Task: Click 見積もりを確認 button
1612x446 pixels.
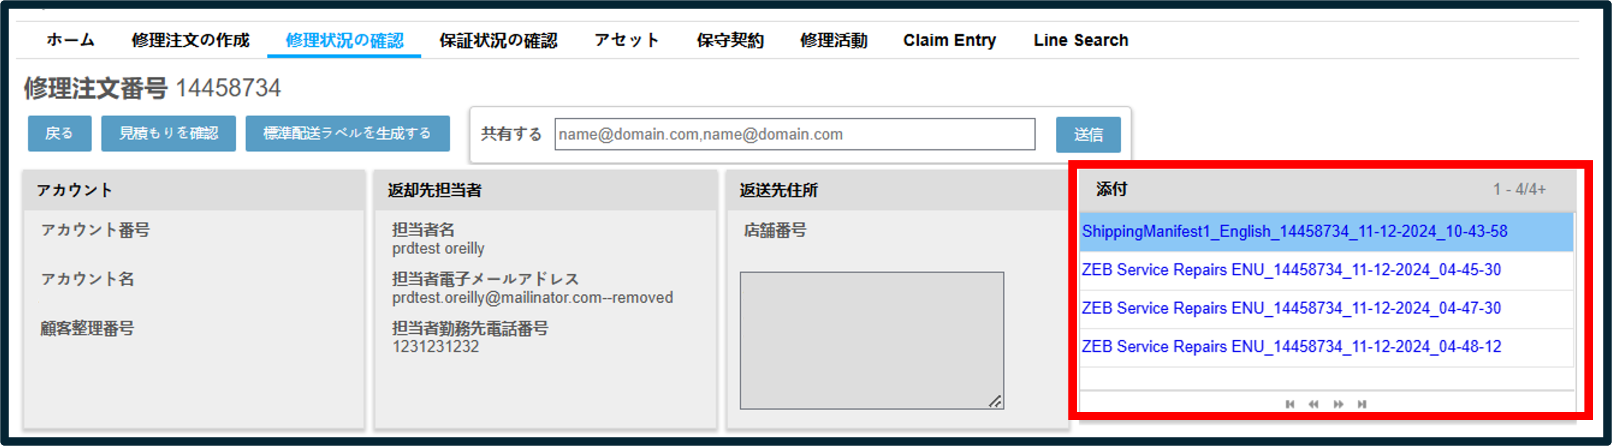Action: click(x=168, y=134)
